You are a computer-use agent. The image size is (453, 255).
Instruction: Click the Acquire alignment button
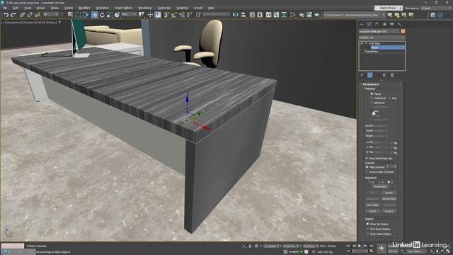coord(389,211)
